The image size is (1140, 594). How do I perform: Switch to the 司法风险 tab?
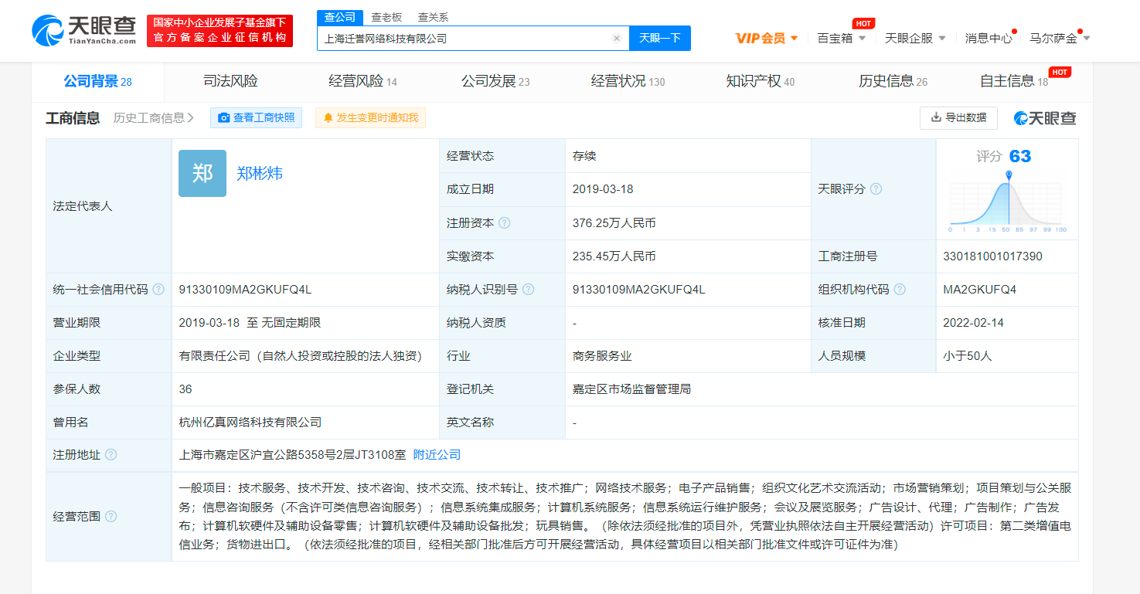(x=230, y=82)
